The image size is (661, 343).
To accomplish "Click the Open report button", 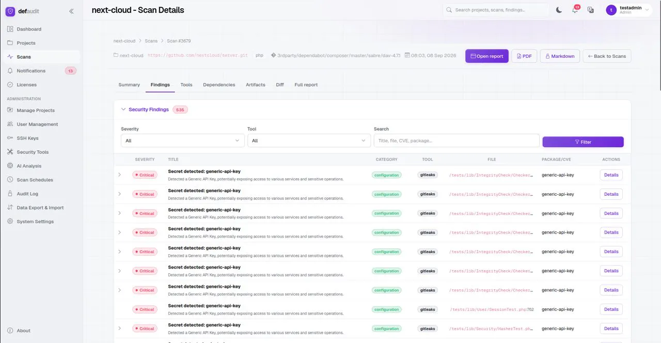I will click(x=487, y=56).
